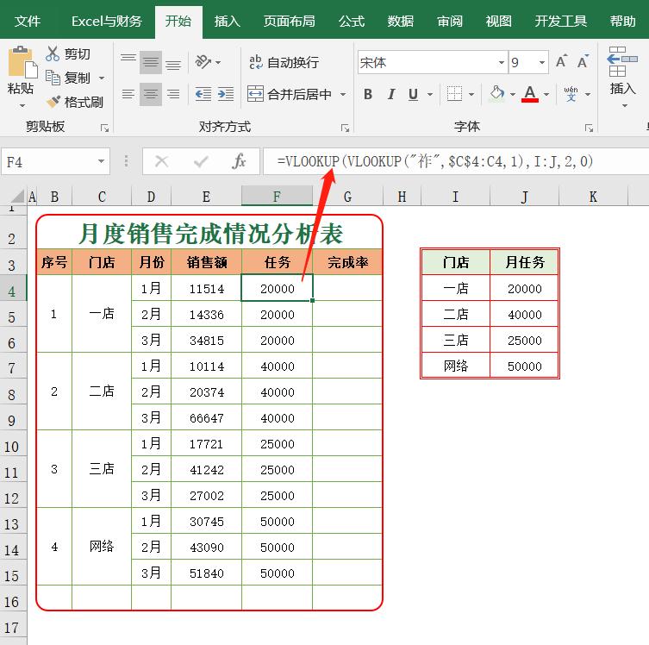The image size is (649, 645).
Task: Confirm formula entry with the checkmark
Action: (201, 161)
